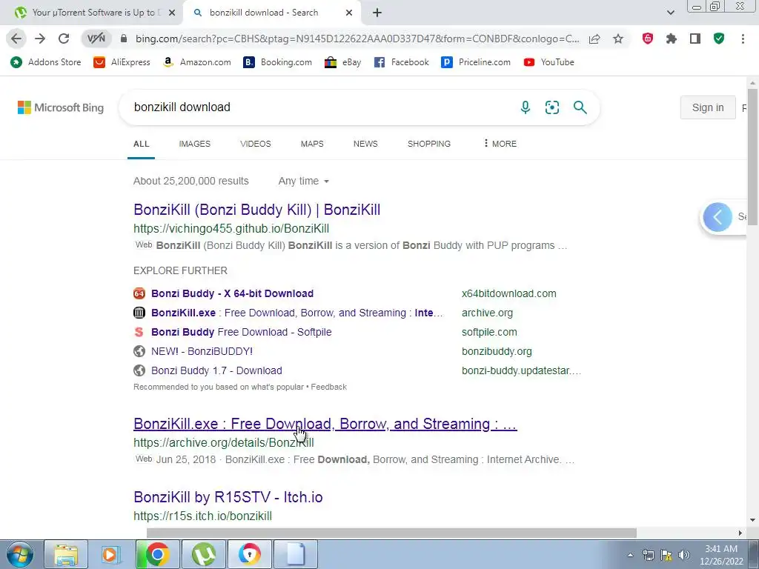Open the red shield ad-blocker extension
The image size is (759, 569).
[x=648, y=39]
